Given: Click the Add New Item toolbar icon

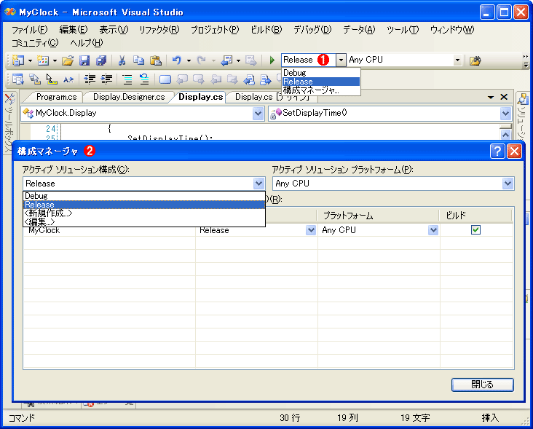Looking at the screenshot, I should (43, 60).
